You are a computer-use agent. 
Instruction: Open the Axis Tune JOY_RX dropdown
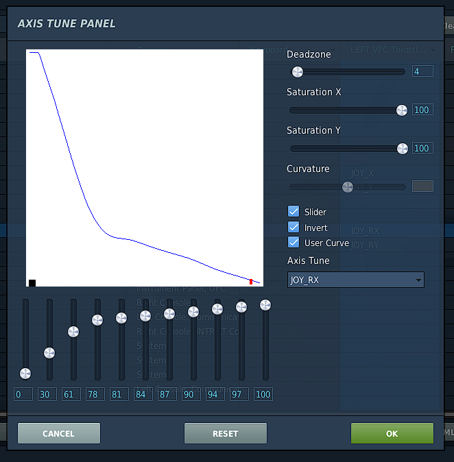[355, 280]
